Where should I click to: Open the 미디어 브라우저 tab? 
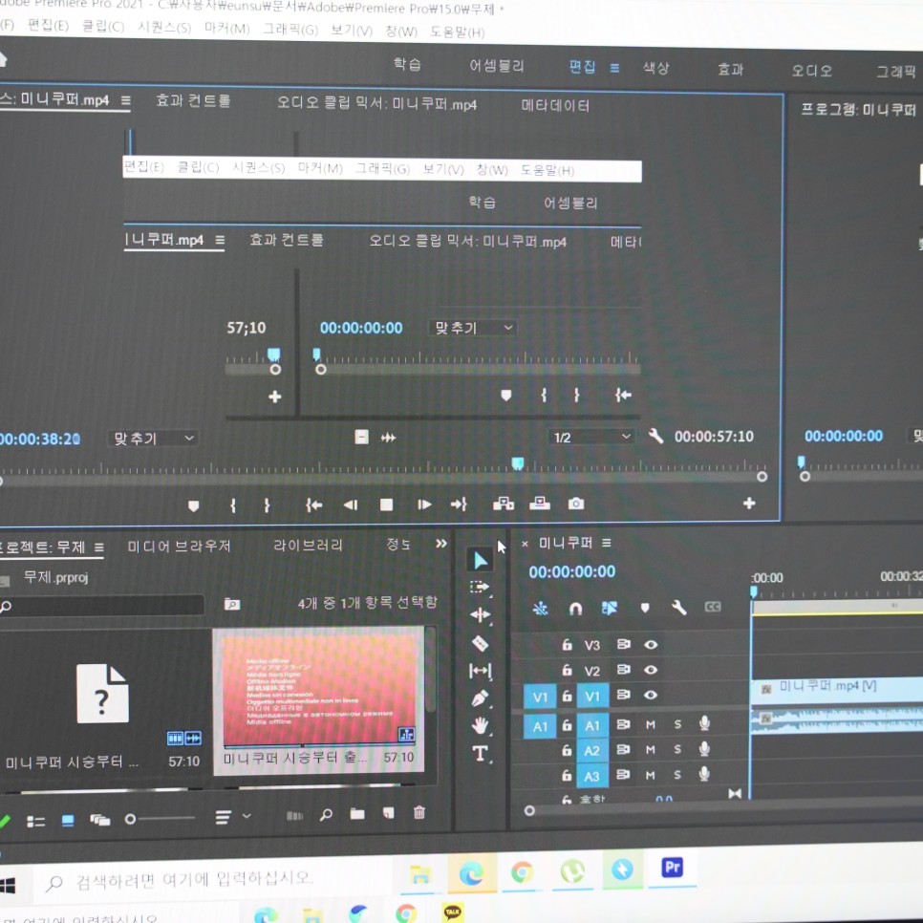click(x=179, y=547)
